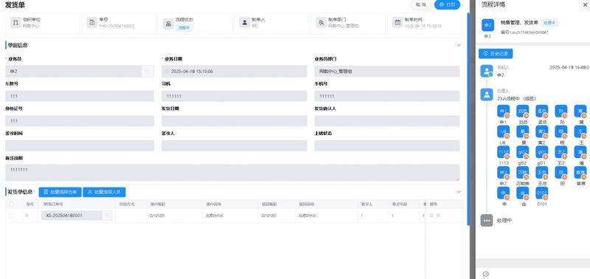Collapse the 单据信息 section
The image size is (590, 279).
click(459, 45)
